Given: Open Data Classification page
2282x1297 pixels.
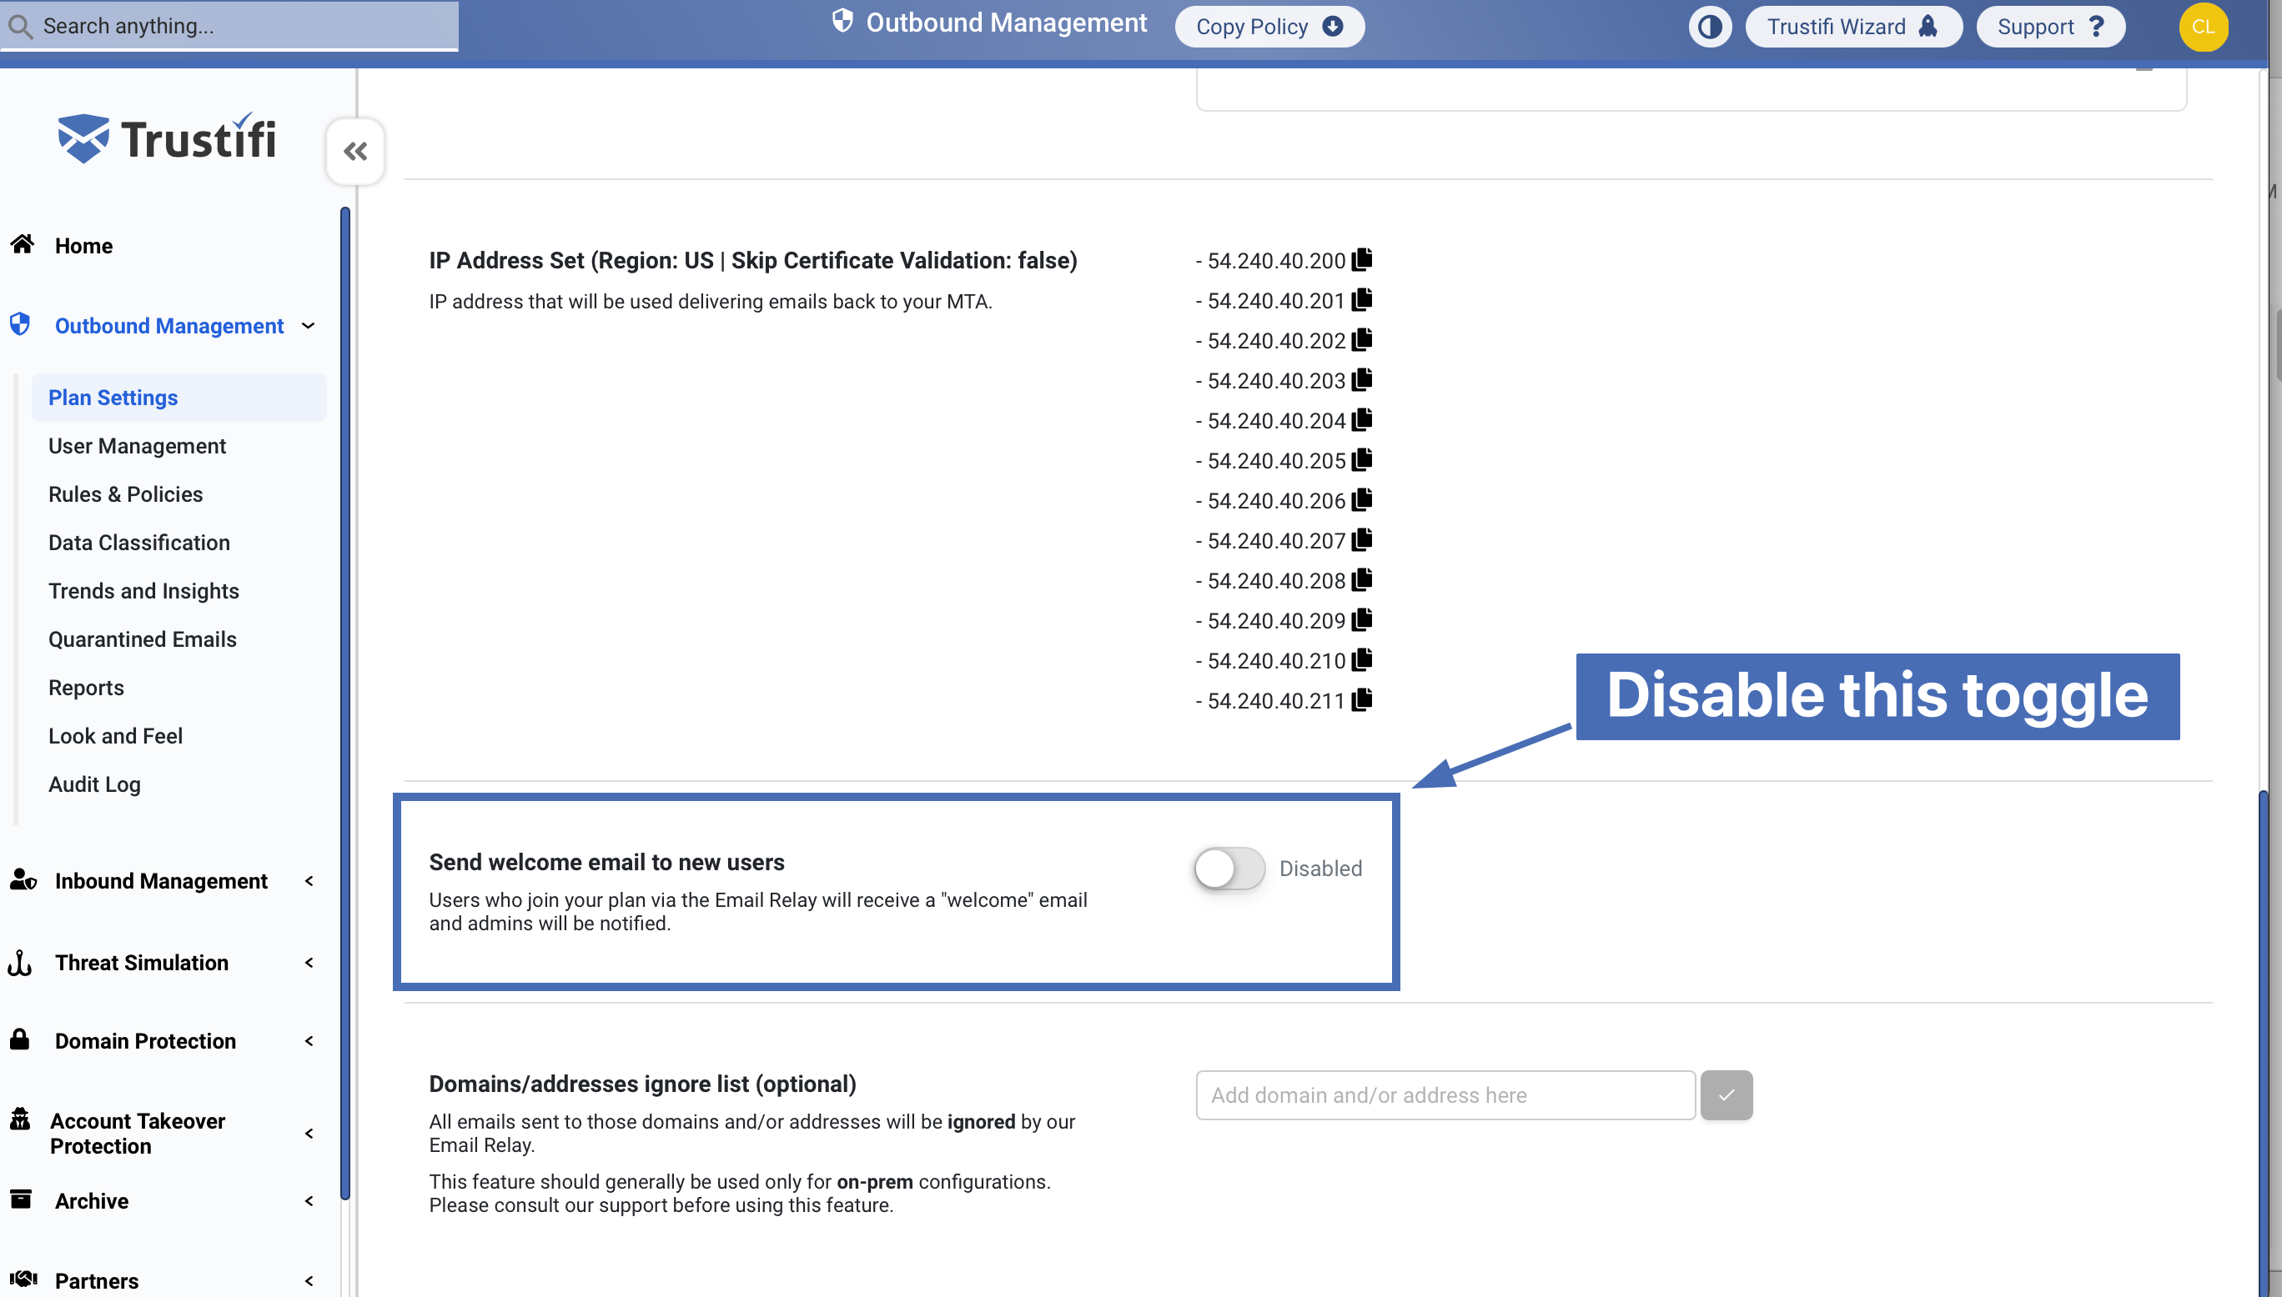Looking at the screenshot, I should [139, 543].
